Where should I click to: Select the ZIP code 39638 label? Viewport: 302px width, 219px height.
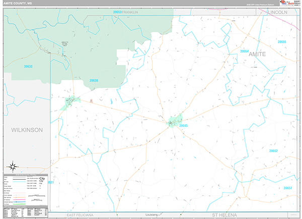point(94,80)
